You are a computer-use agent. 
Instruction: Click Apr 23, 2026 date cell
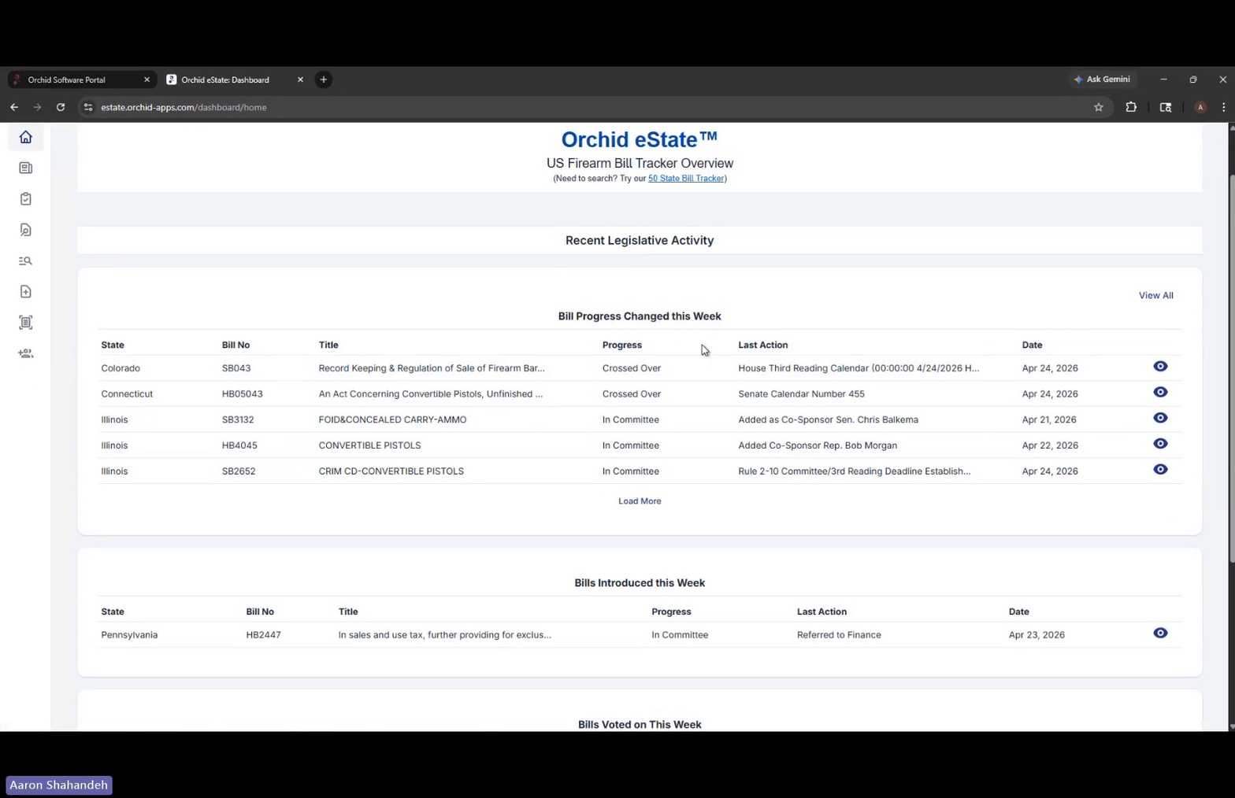click(x=1037, y=635)
